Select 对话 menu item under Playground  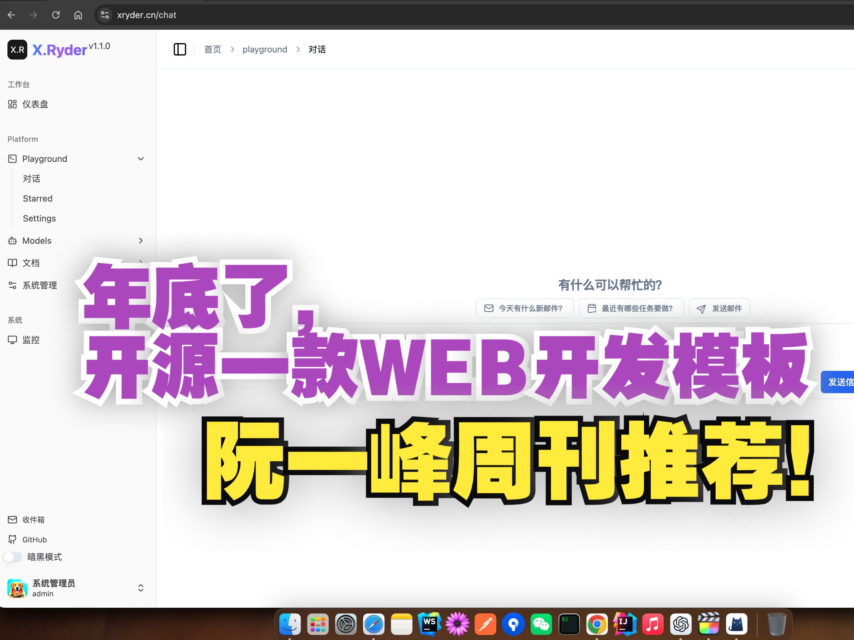[30, 179]
